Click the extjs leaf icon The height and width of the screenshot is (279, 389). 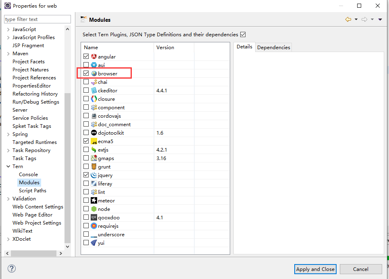(x=94, y=150)
